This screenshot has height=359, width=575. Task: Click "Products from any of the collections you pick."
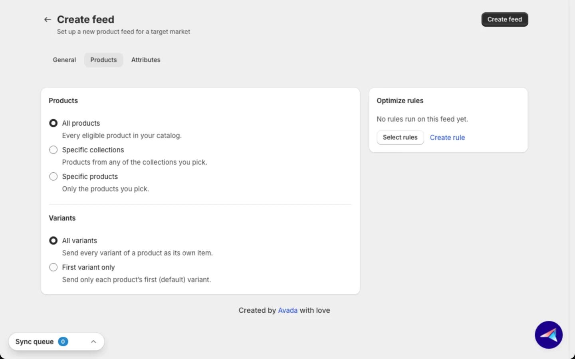click(135, 162)
